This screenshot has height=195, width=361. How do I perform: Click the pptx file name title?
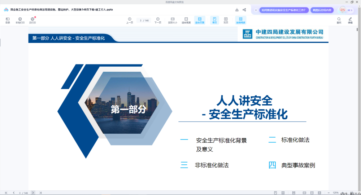pyautogui.click(x=61, y=10)
